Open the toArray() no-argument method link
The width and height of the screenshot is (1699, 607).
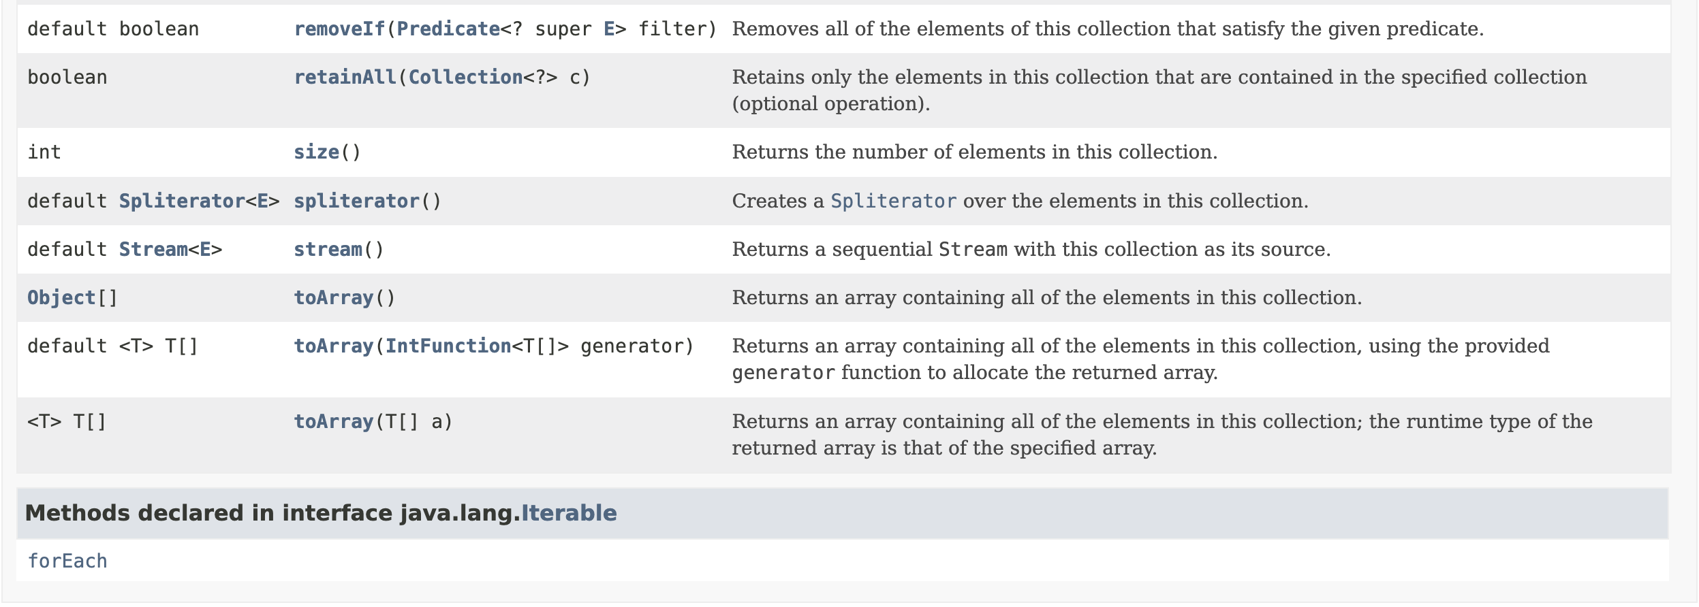[x=333, y=298]
